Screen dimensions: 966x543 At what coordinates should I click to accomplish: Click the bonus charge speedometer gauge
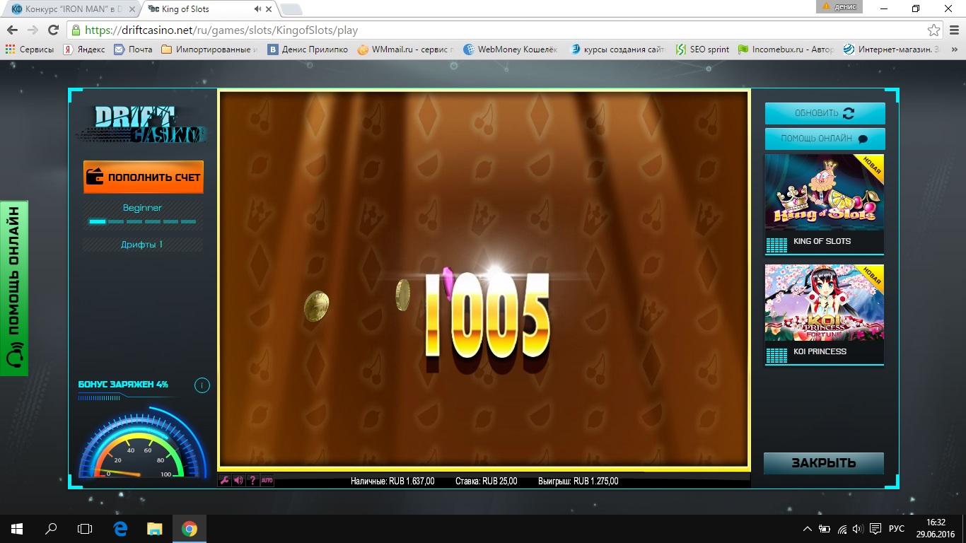pyautogui.click(x=143, y=442)
